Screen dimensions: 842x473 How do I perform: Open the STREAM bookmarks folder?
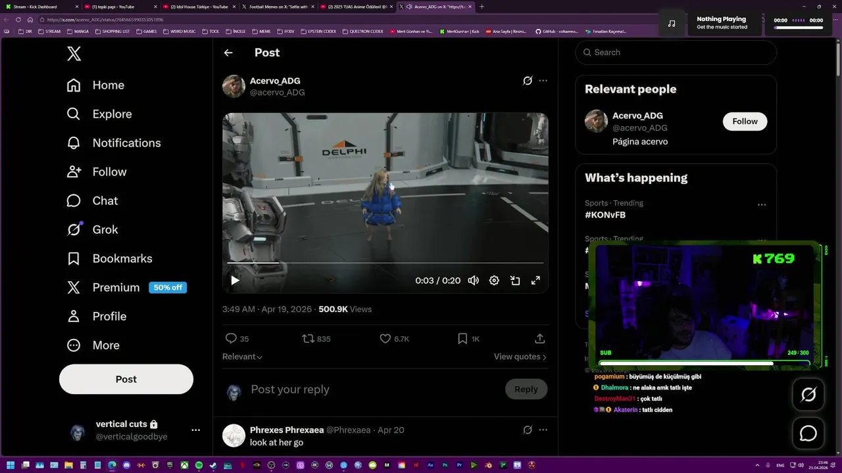[x=49, y=32]
